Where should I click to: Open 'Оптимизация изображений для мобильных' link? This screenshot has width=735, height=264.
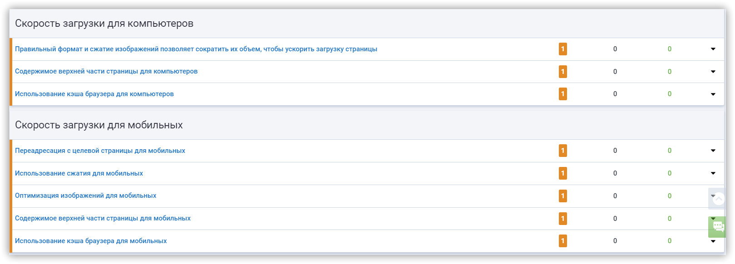pos(85,196)
